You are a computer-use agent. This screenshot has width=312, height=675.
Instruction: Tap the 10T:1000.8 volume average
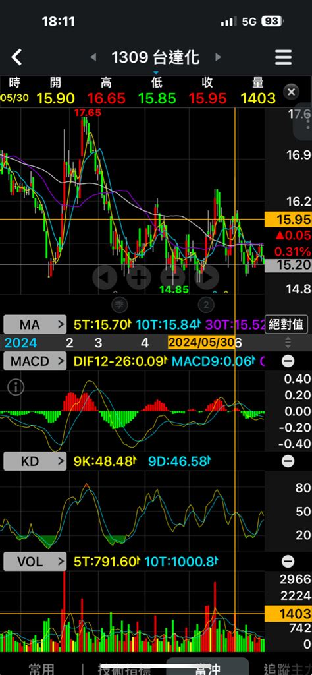tap(182, 562)
